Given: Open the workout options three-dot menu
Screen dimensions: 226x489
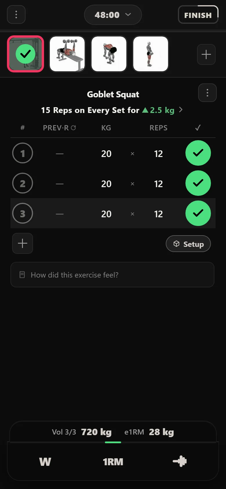Looking at the screenshot, I should click(x=16, y=14).
